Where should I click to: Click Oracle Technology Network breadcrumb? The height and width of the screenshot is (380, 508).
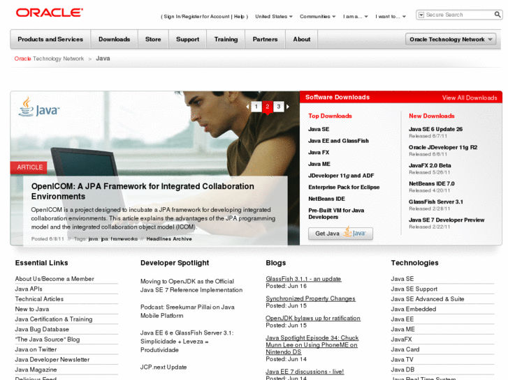(49, 59)
